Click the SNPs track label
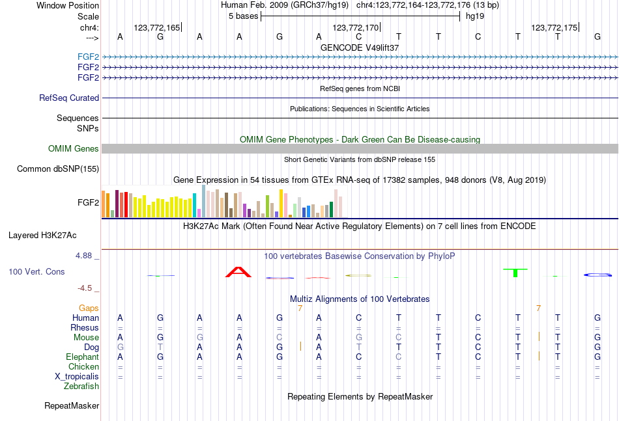The height and width of the screenshot is (421, 619). [88, 128]
